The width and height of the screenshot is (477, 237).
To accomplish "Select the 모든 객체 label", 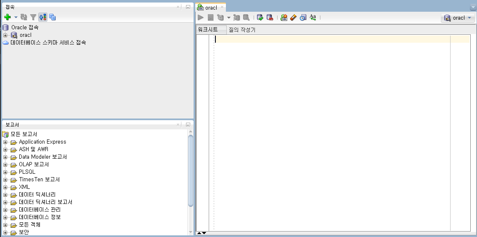I will 29,224.
